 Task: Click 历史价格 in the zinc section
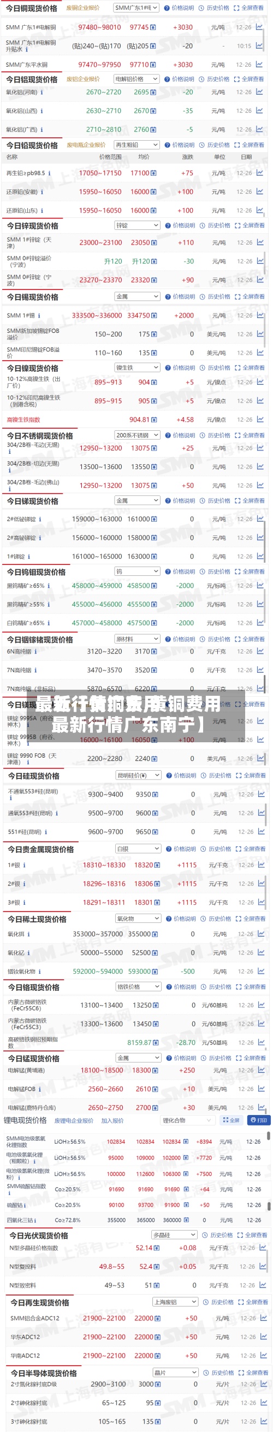coord(215,226)
